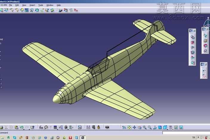
Task: Open the Design Table tool
Action: pyautogui.click(x=55, y=127)
